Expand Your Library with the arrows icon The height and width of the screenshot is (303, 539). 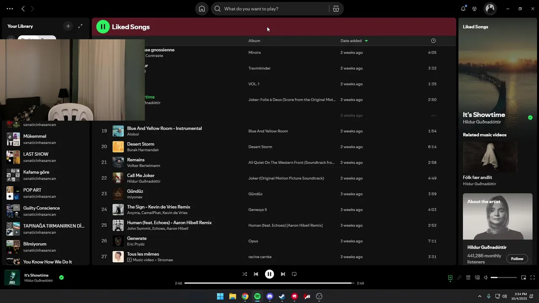click(x=80, y=26)
